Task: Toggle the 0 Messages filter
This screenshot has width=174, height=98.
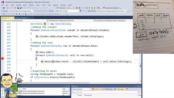Action: [119, 89]
